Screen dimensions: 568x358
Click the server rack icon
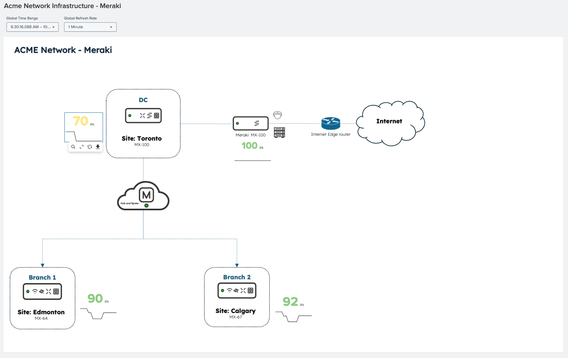pyautogui.click(x=279, y=133)
